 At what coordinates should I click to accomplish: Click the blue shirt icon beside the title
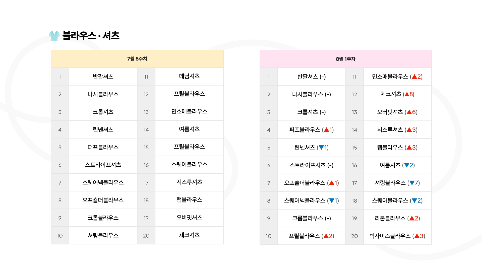[54, 36]
